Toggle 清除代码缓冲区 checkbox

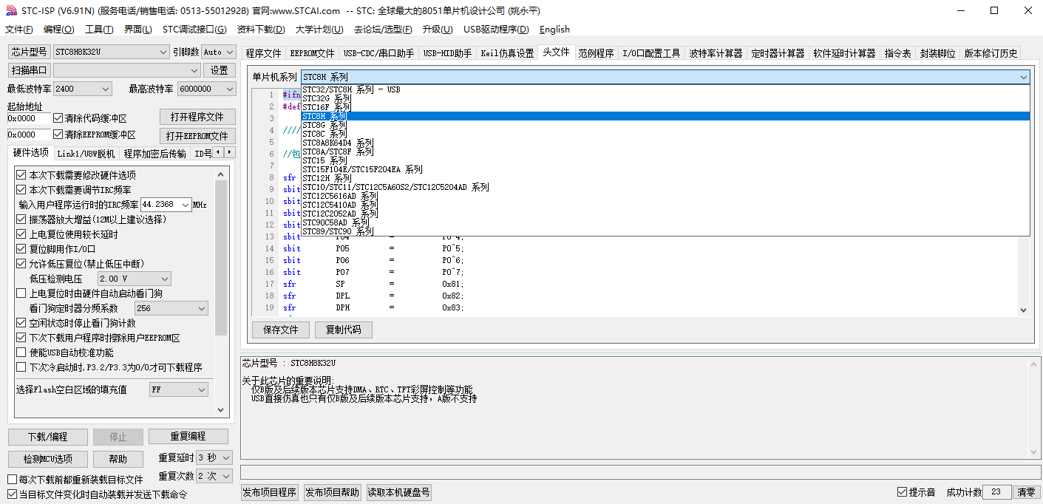[58, 118]
